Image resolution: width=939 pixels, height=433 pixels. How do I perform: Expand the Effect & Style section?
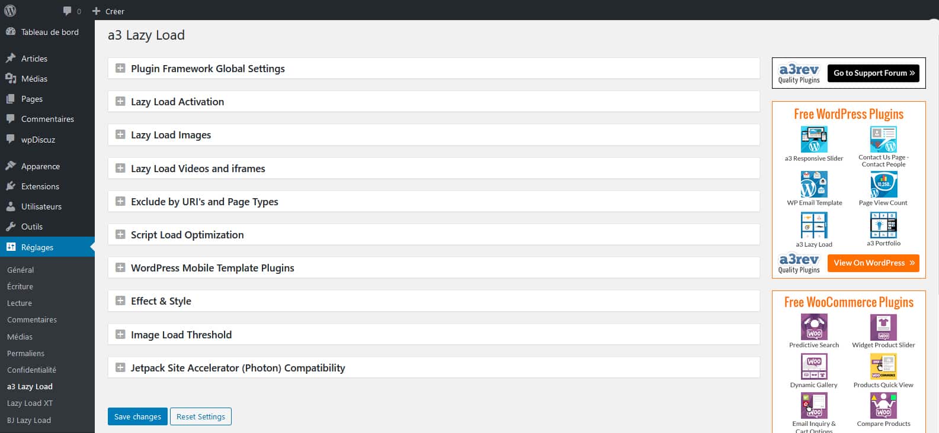pyautogui.click(x=120, y=301)
